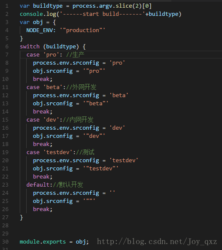Place cursor in the console.log start build line
Image resolution: width=222 pixels, height=250 pixels.
100,14
